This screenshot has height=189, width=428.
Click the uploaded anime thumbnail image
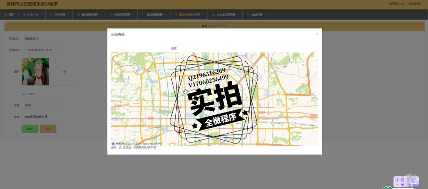pyautogui.click(x=35, y=71)
